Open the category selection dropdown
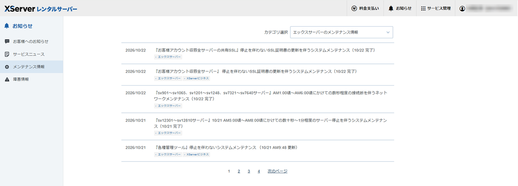The height and width of the screenshot is (186, 518). 341,32
